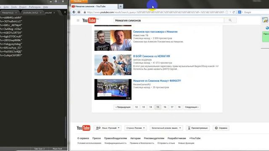The width and height of the screenshot is (269, 151).
Task: Open the ReviewGamesRU channel link
Action: 142,84
